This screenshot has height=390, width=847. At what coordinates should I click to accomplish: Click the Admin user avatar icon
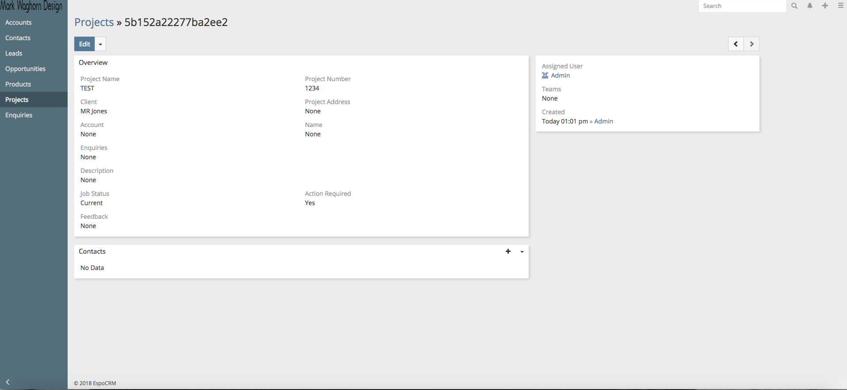click(x=545, y=75)
